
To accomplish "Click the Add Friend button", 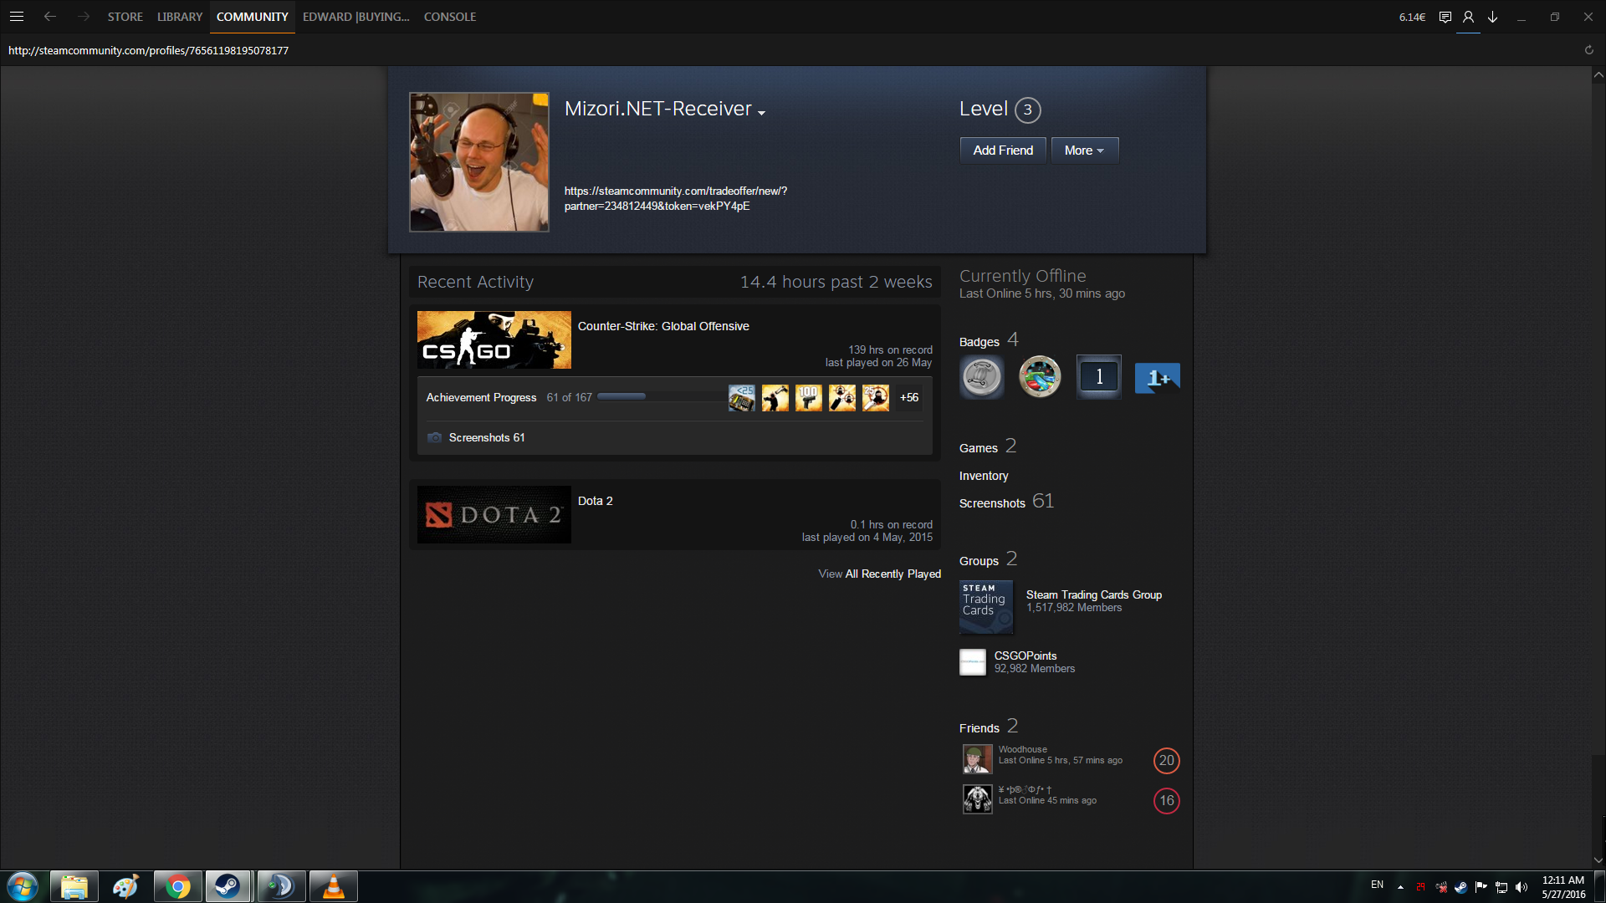I will click(x=1002, y=150).
